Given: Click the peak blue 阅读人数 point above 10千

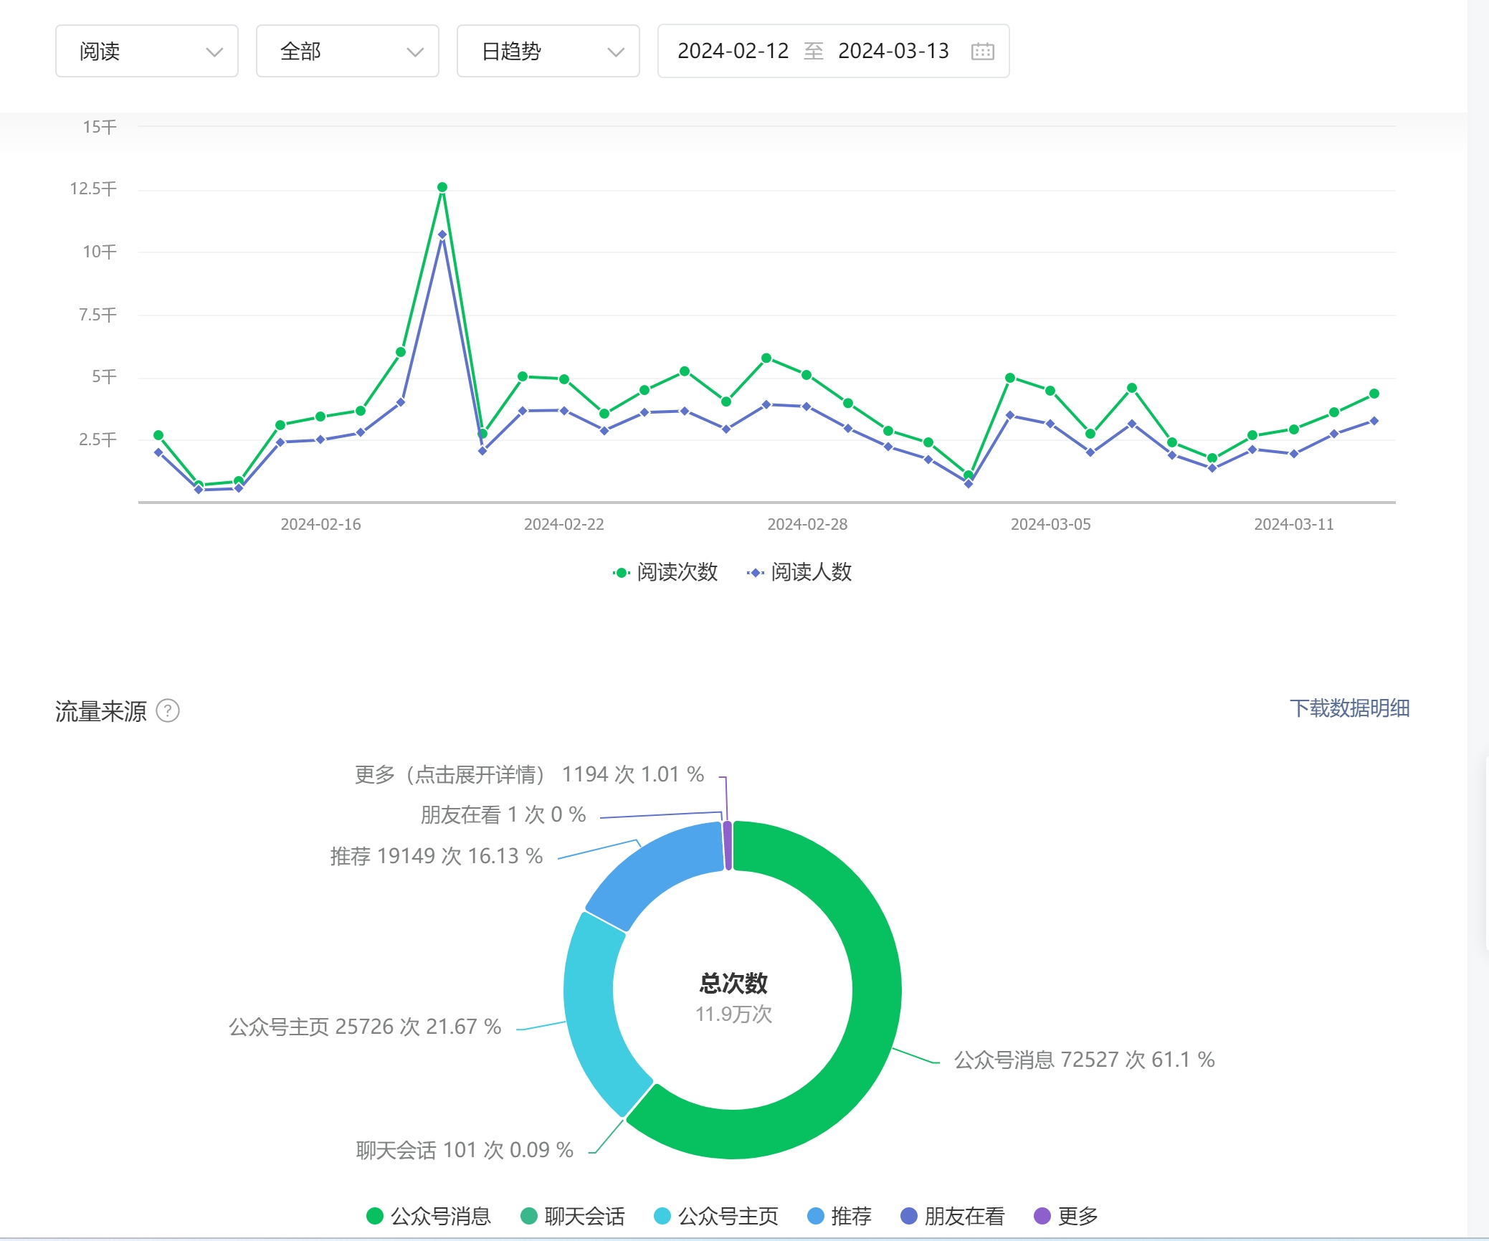Looking at the screenshot, I should point(442,234).
